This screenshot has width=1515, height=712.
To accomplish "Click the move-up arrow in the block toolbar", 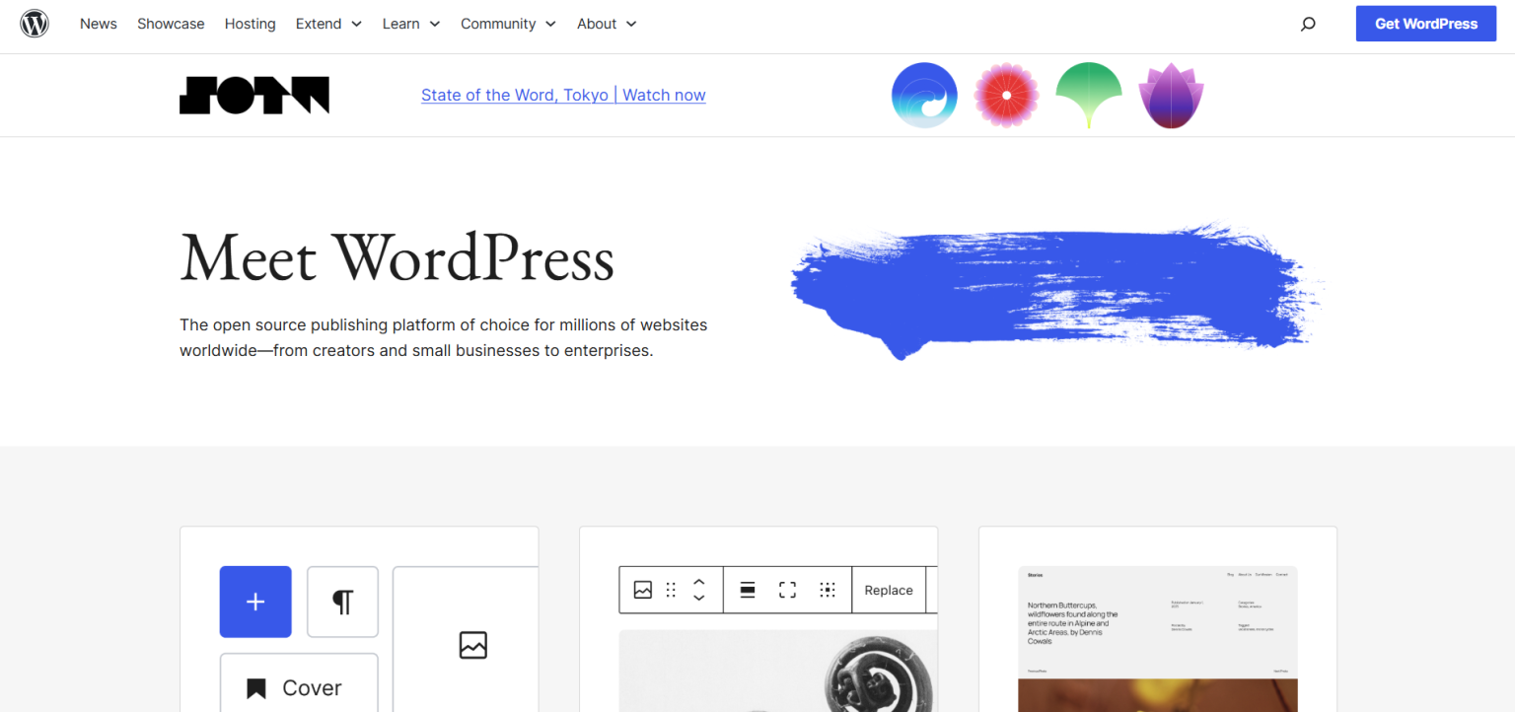I will pyautogui.click(x=699, y=583).
